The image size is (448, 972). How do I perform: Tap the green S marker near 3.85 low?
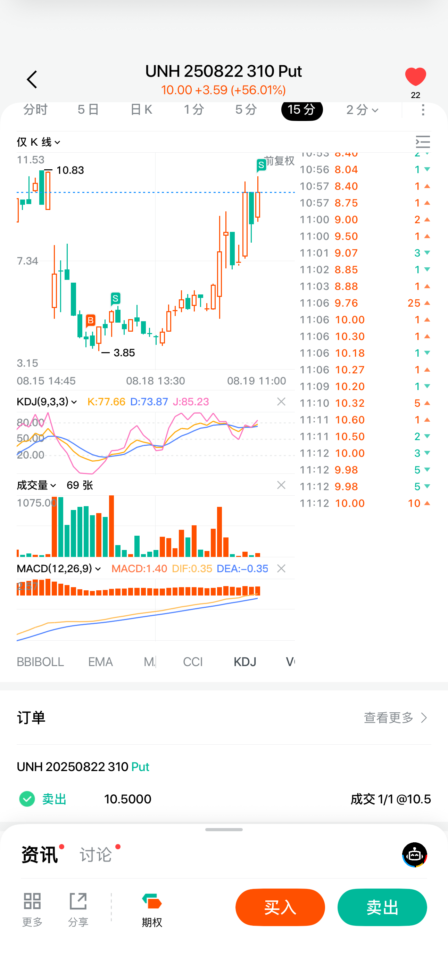tap(115, 299)
